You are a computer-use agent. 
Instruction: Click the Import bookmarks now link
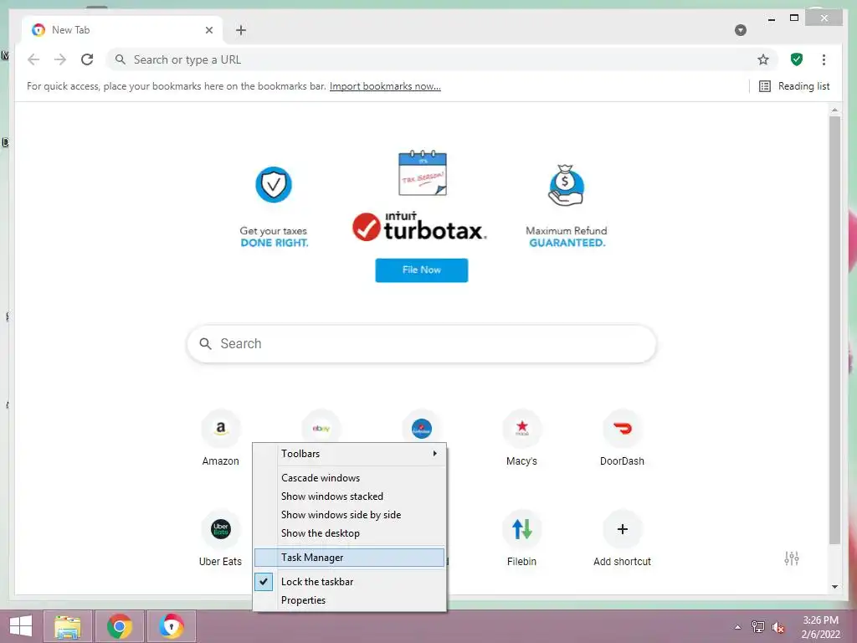[385, 86]
